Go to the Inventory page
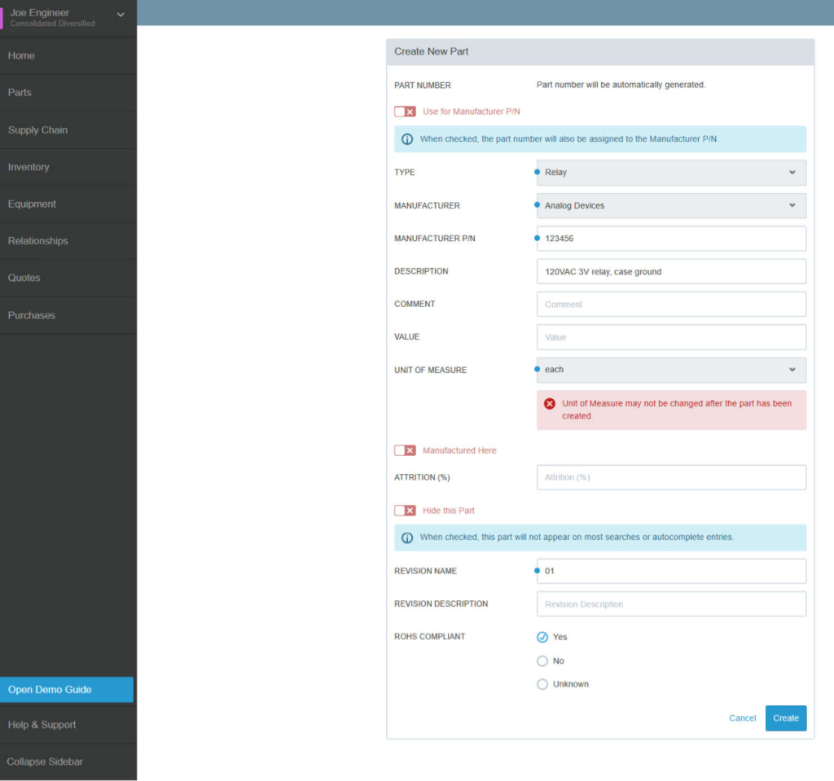This screenshot has height=781, width=834. click(29, 166)
